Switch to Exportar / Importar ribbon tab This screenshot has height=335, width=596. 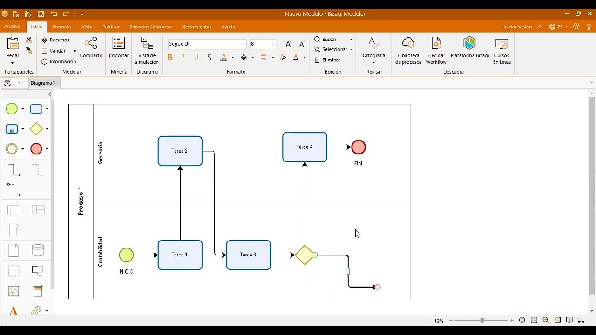coord(151,27)
